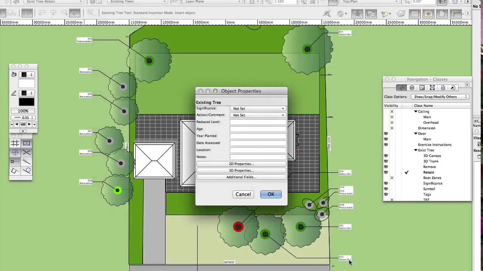The image size is (483, 271).
Task: Open Saved Views tab in Navigation palette
Action: pyautogui.click(x=443, y=88)
